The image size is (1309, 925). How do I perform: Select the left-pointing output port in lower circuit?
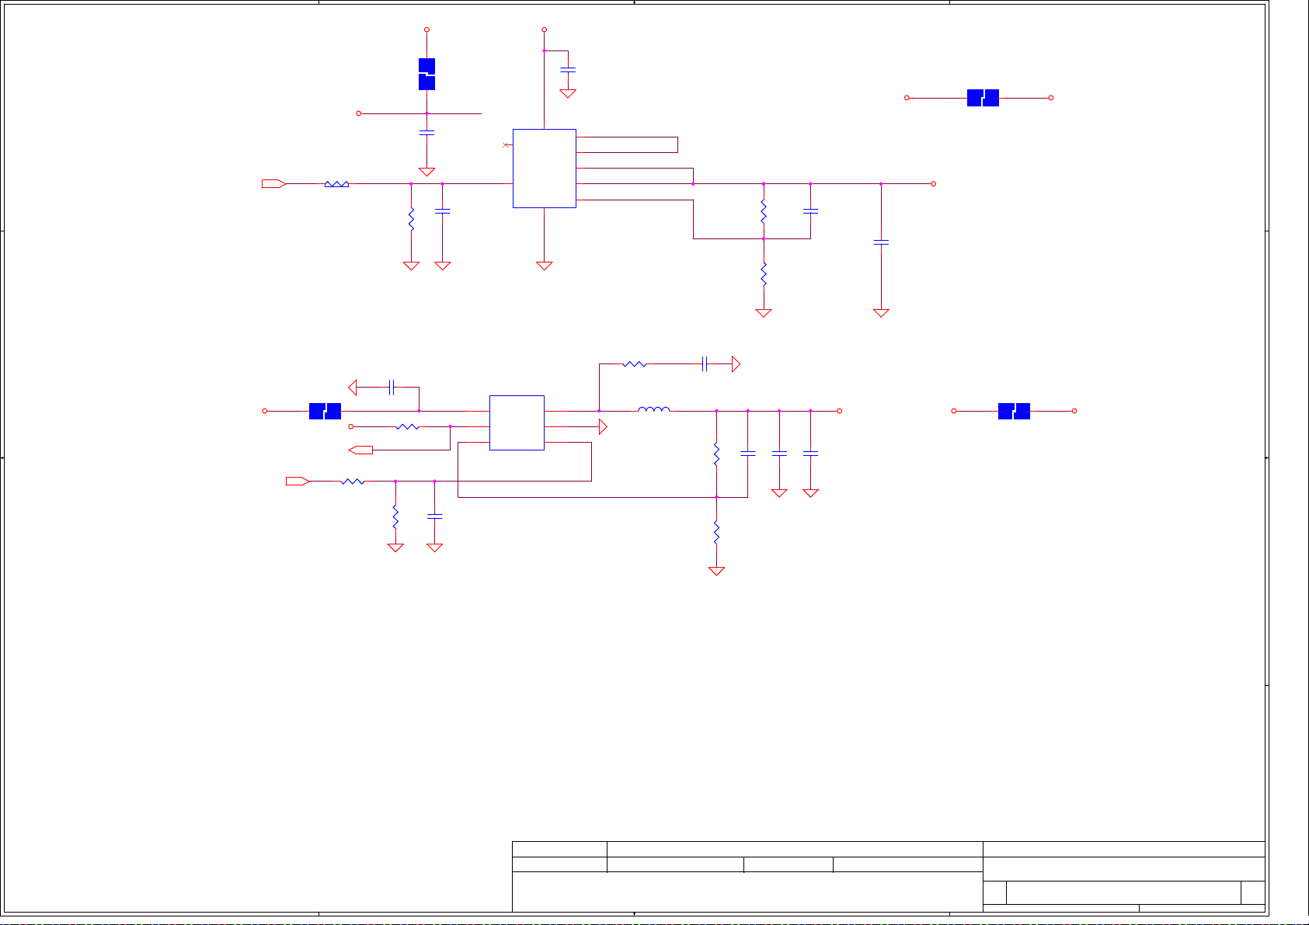click(x=360, y=450)
